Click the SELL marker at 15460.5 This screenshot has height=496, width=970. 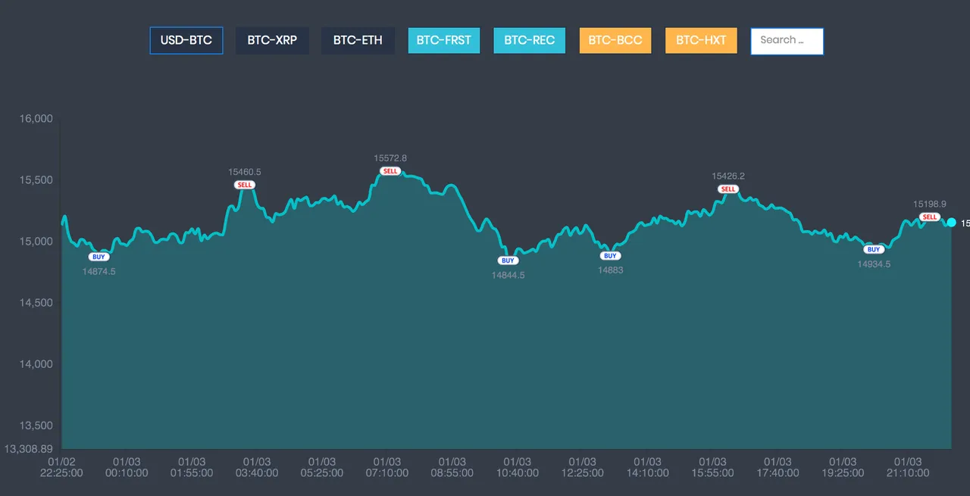(245, 185)
